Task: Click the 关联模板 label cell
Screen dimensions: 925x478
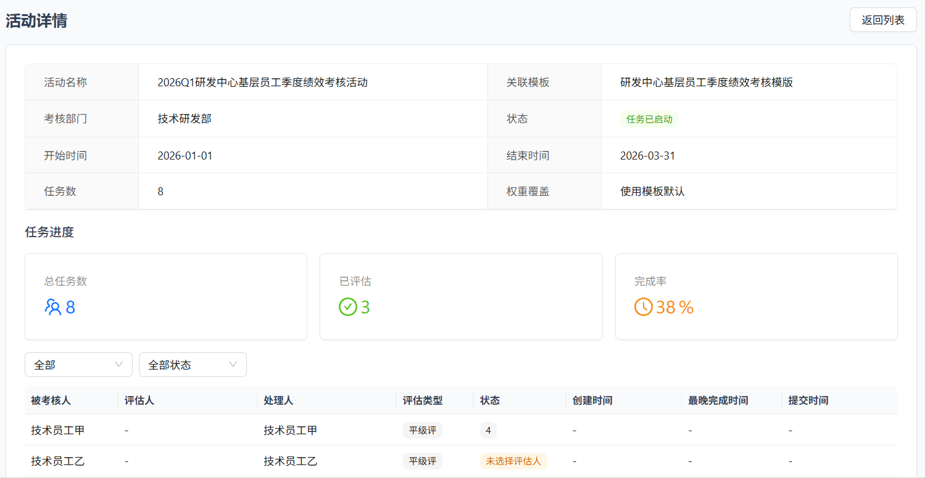Action: (x=544, y=83)
